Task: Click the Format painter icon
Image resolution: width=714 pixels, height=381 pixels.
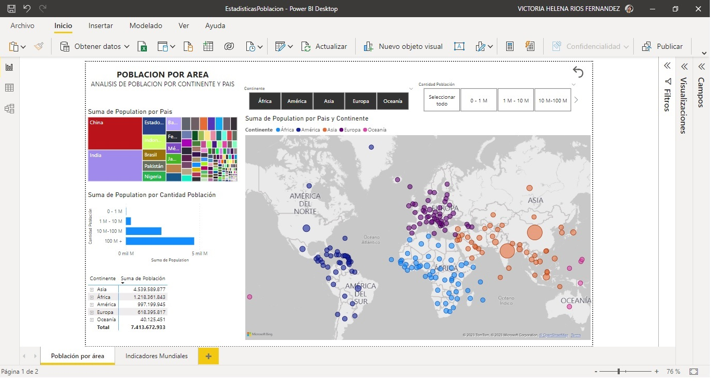Action: (x=39, y=46)
